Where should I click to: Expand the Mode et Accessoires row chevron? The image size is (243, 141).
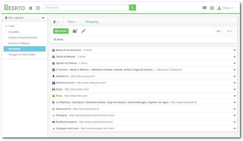pos(235,50)
